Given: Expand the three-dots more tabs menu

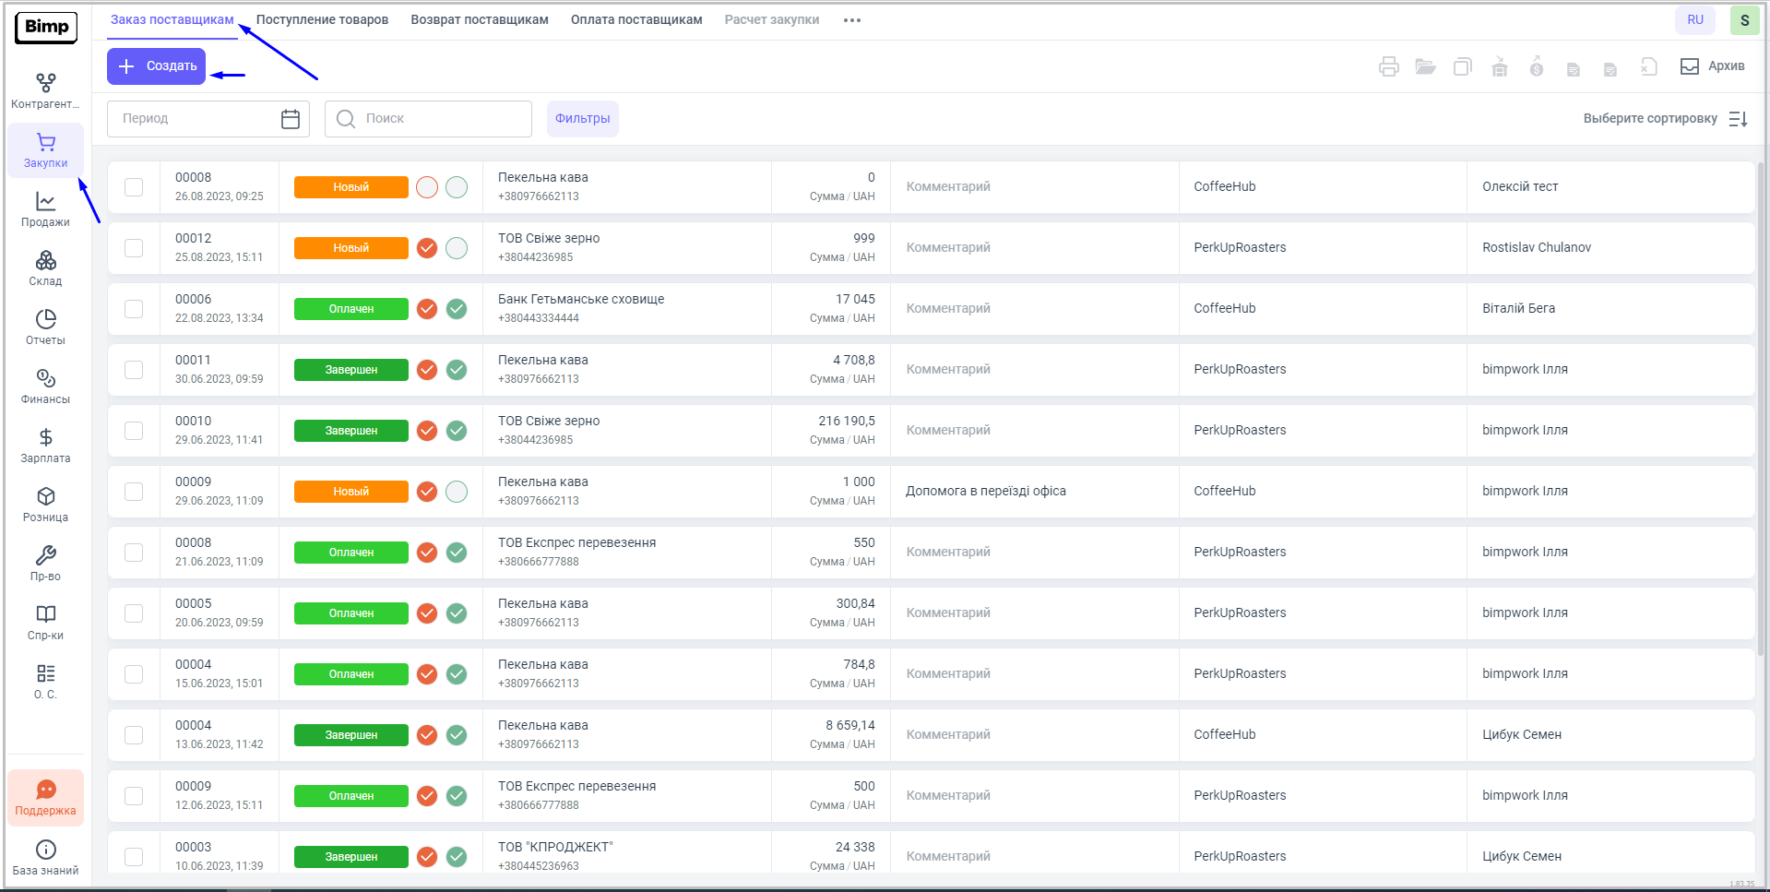Looking at the screenshot, I should tap(851, 20).
